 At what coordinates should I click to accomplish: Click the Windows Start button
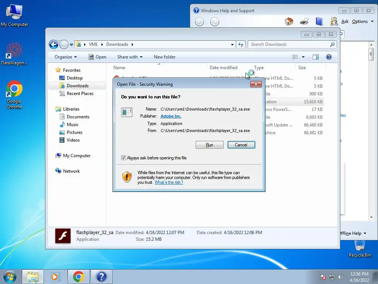tap(10, 277)
